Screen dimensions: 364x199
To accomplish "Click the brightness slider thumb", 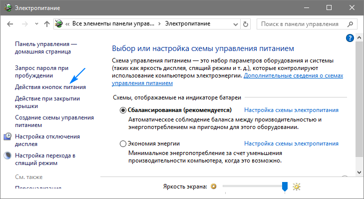I will [285, 186].
